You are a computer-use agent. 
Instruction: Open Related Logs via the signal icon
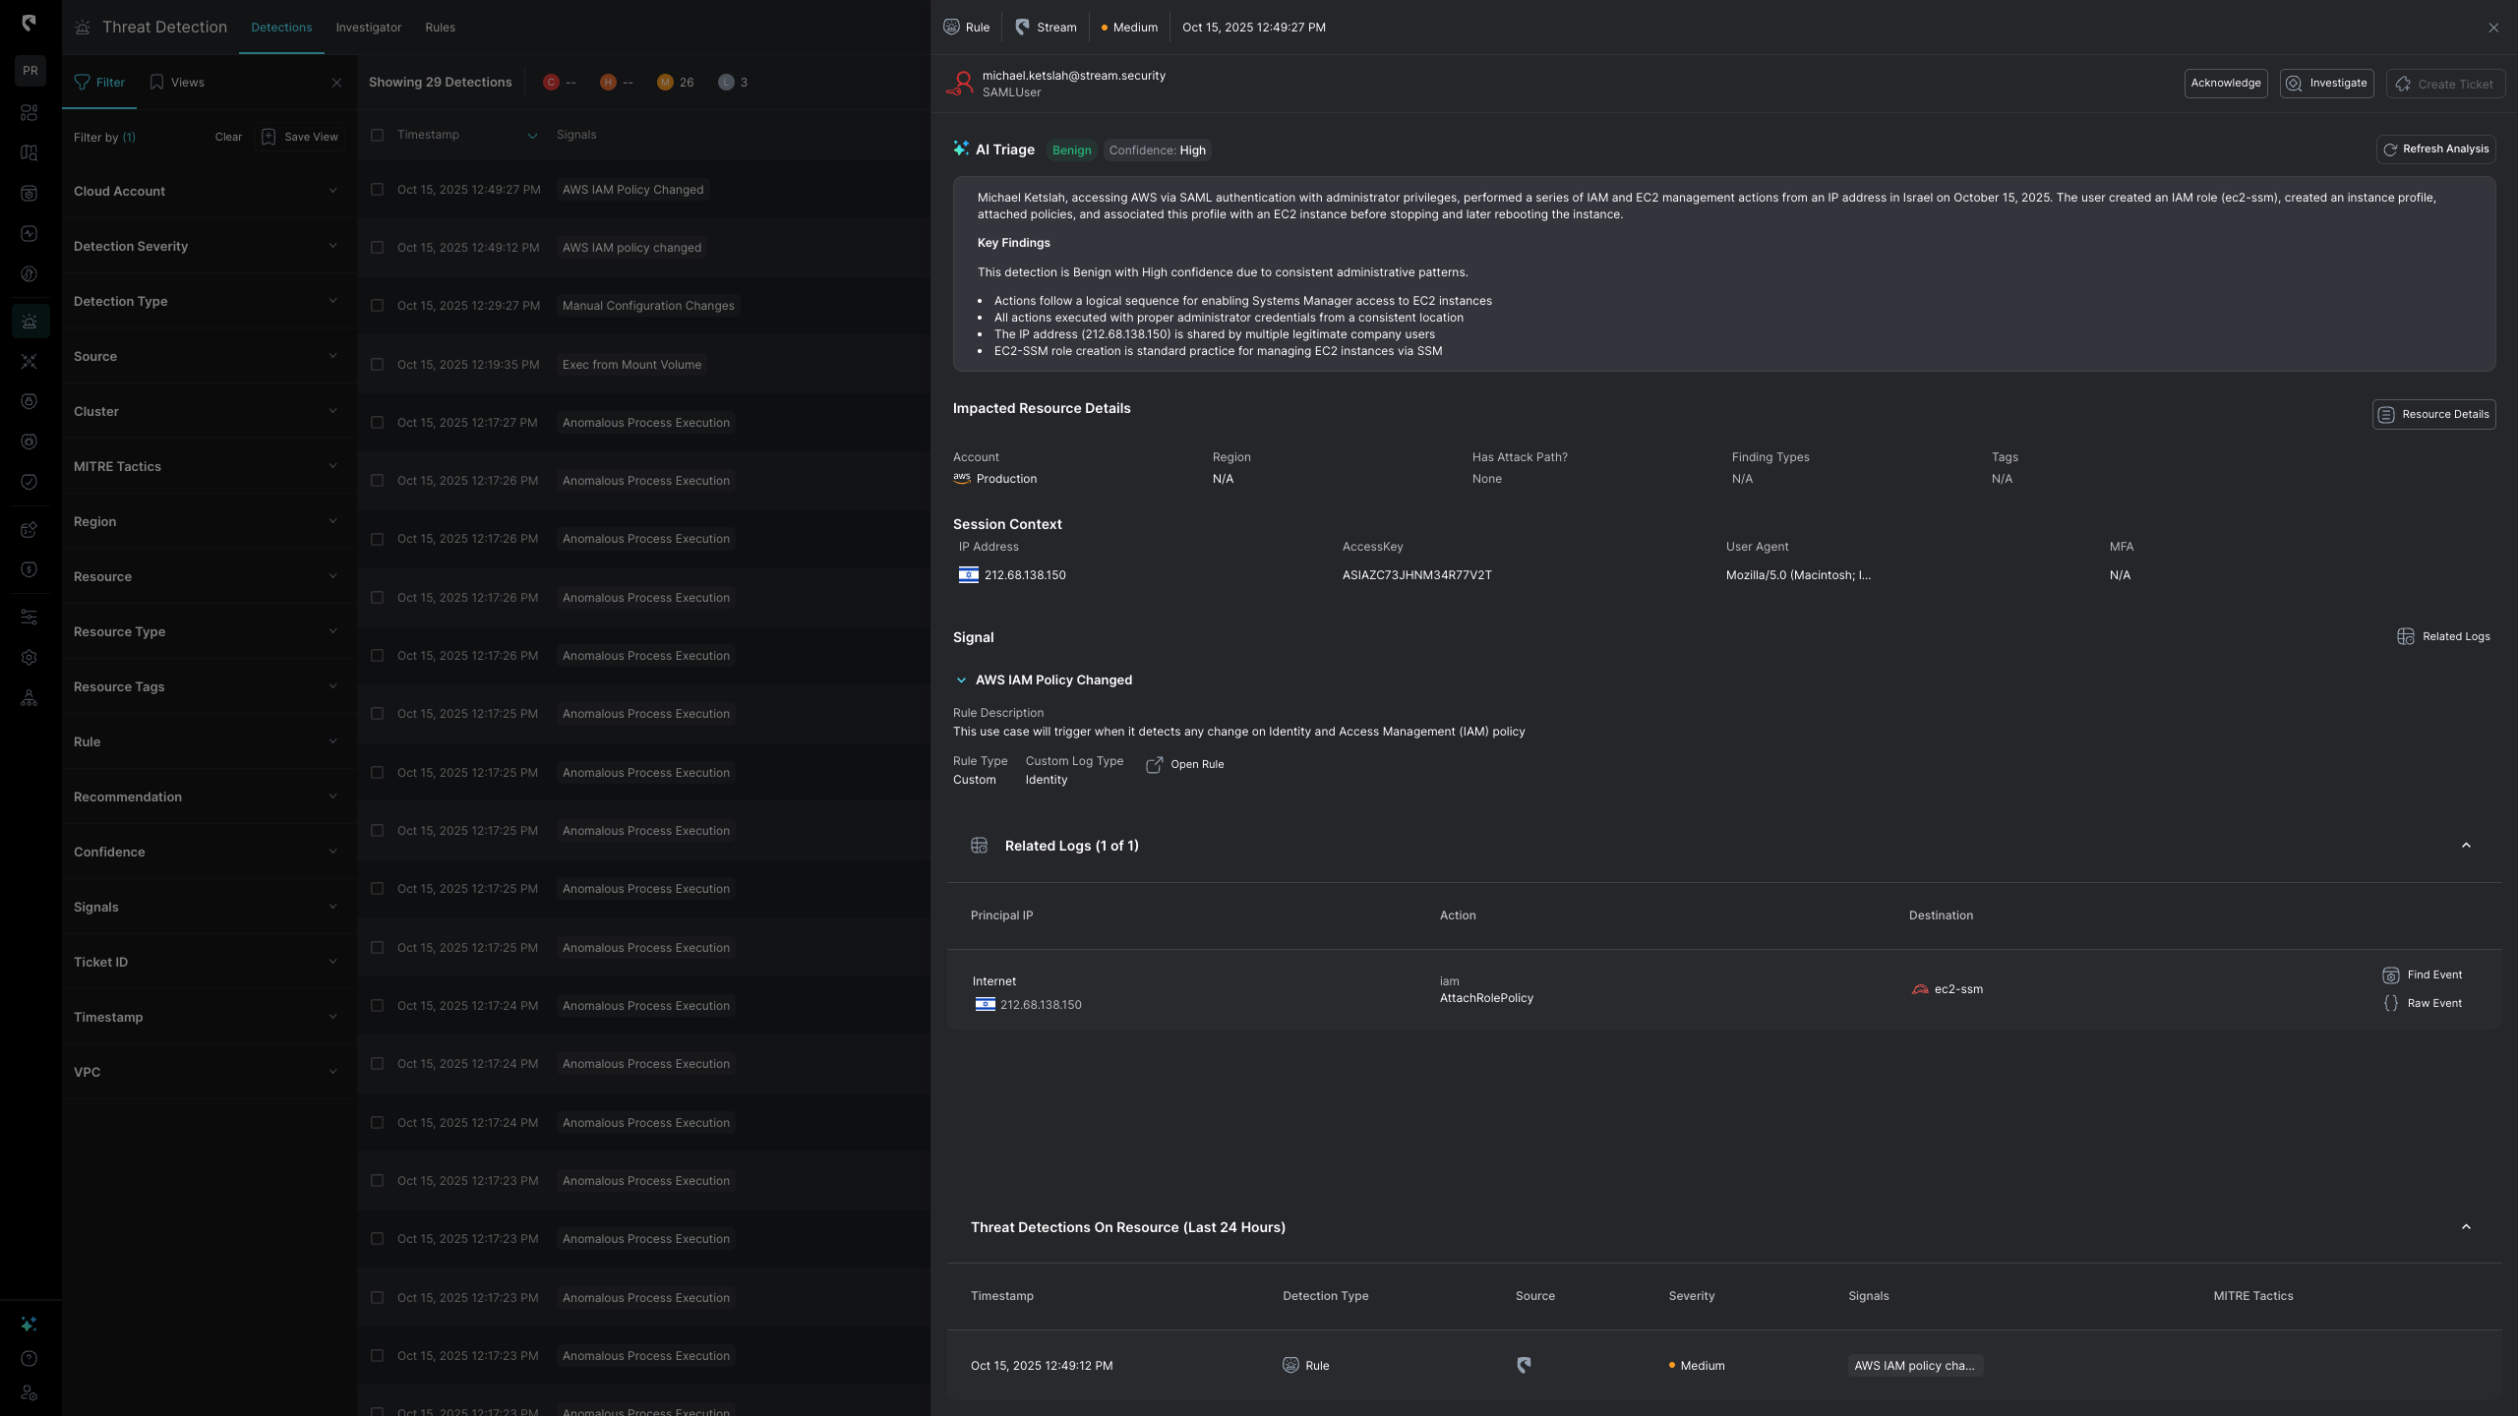click(x=2406, y=637)
